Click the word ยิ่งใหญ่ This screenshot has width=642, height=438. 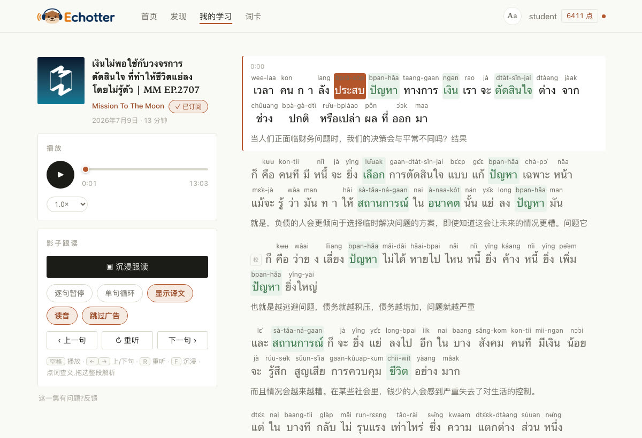point(302,283)
